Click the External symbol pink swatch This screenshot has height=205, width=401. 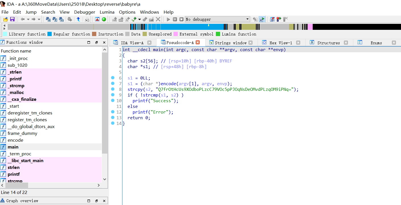tap(176, 34)
